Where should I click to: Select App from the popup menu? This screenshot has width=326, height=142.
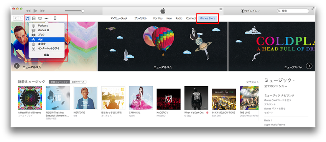pyautogui.click(x=46, y=39)
